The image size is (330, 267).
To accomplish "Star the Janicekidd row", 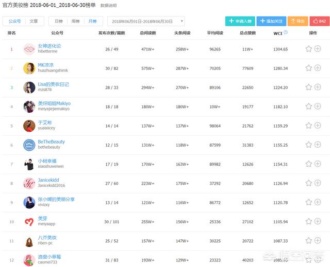I will (308, 183).
